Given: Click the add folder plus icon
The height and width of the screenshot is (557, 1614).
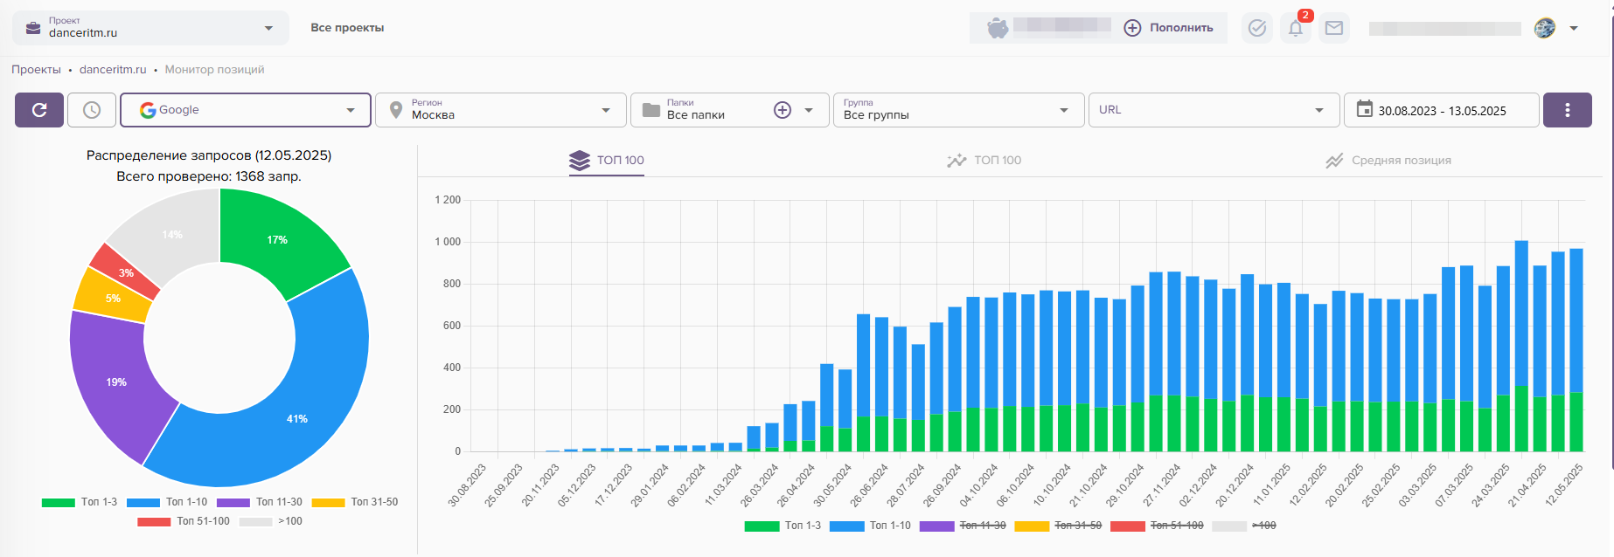Looking at the screenshot, I should coord(783,110).
